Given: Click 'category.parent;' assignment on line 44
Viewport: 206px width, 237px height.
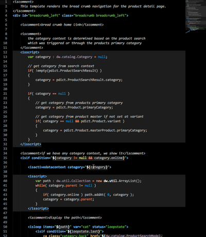Looking at the screenshot, I should 79,199.
